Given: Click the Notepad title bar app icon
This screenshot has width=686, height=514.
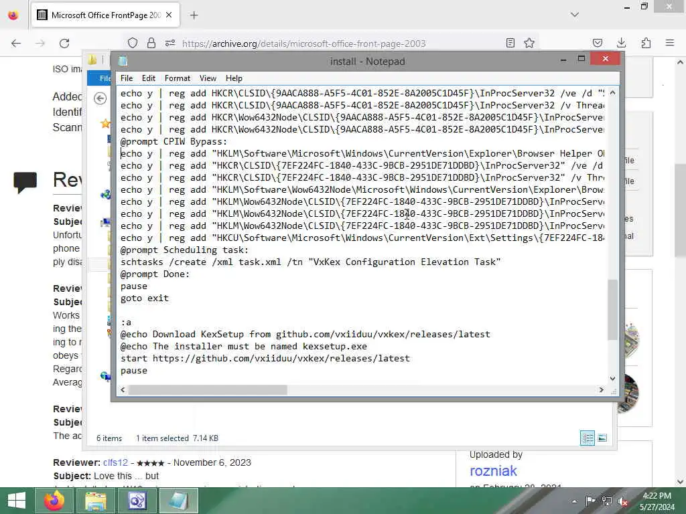Looking at the screenshot, I should pyautogui.click(x=123, y=61).
